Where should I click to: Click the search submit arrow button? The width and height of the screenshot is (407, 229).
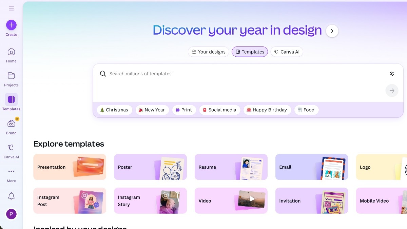point(392,90)
